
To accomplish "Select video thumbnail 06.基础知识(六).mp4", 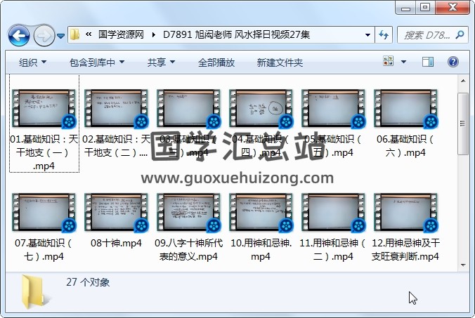I will coord(406,109).
